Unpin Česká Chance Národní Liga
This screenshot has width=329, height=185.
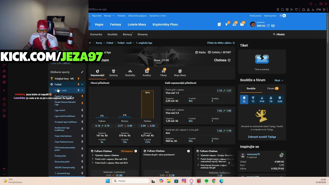pyautogui.click(x=82, y=103)
